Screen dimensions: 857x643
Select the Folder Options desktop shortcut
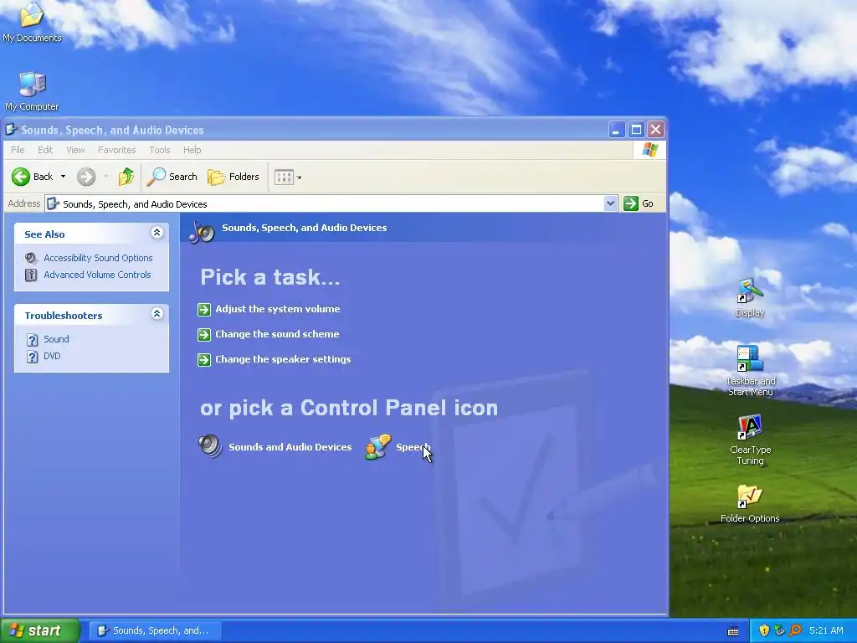pyautogui.click(x=749, y=503)
